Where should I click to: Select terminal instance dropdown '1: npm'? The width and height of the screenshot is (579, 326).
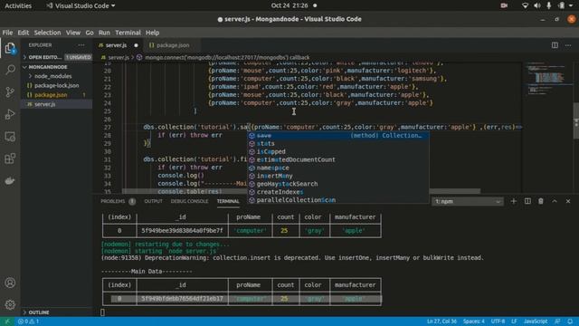point(468,201)
